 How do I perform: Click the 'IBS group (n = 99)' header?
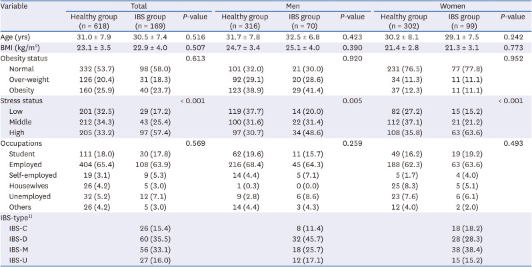tap(454, 21)
